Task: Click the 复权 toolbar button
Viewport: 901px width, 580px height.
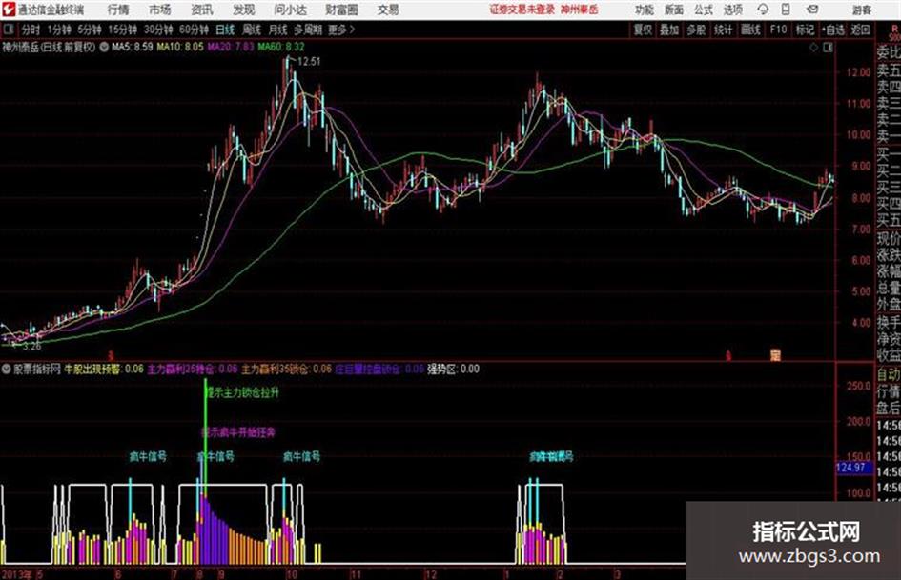Action: pyautogui.click(x=642, y=30)
